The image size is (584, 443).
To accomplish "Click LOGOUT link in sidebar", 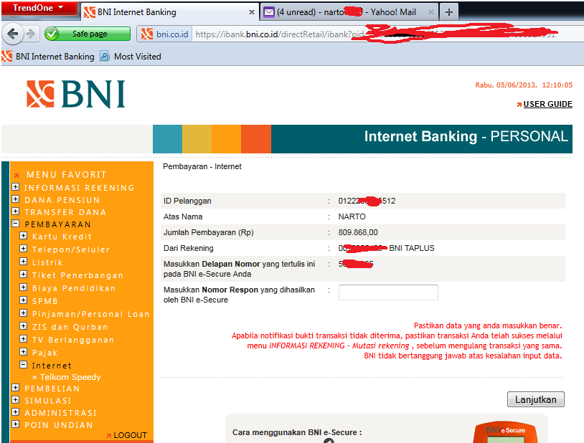I will coord(130,435).
